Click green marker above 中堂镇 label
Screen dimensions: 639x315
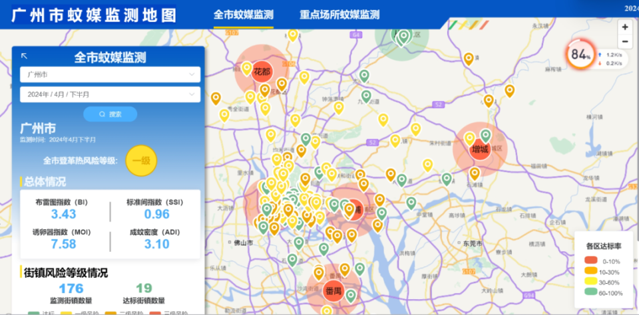tap(411, 203)
